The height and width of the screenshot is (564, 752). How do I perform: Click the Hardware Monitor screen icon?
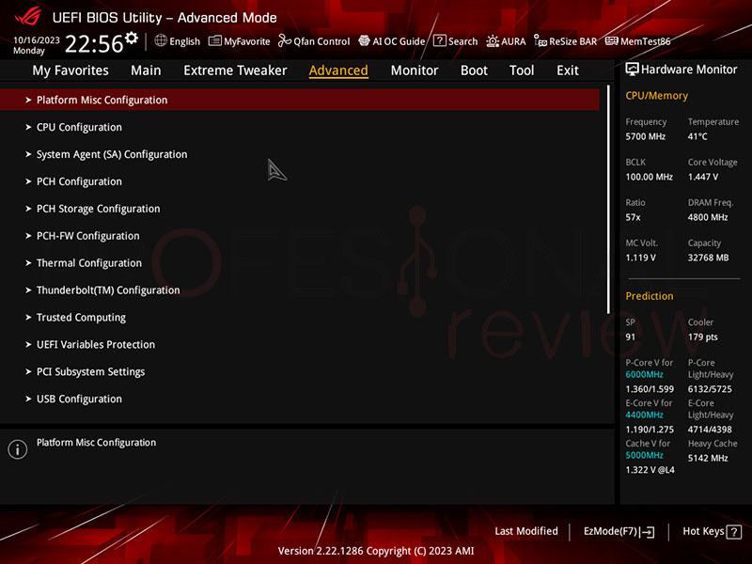(x=632, y=70)
